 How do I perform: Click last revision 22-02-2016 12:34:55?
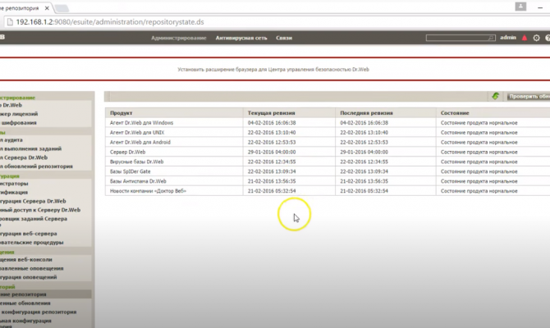pos(364,162)
